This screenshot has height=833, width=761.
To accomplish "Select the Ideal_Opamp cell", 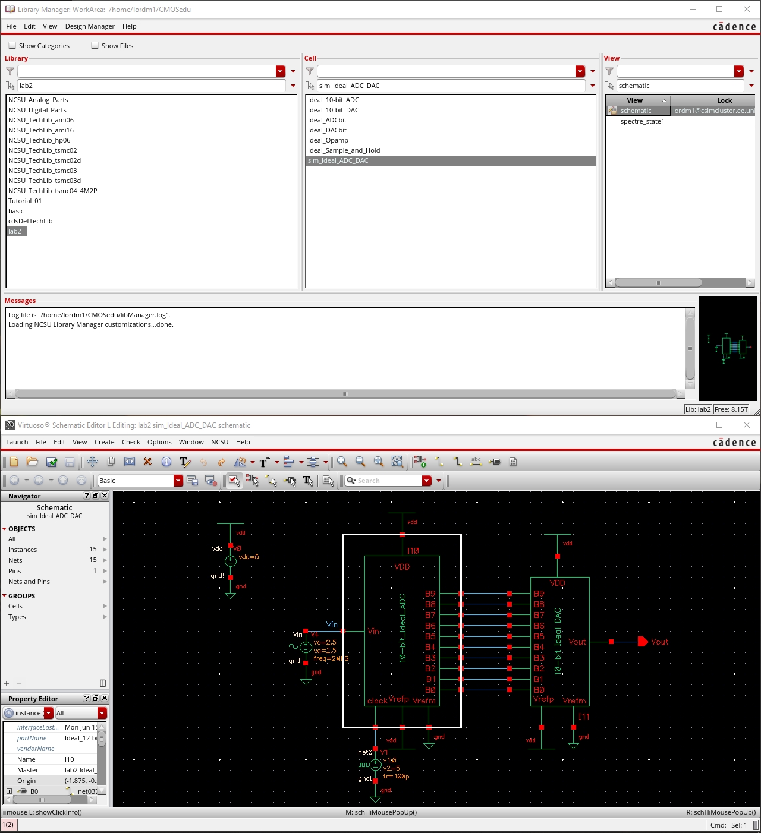I will point(328,140).
